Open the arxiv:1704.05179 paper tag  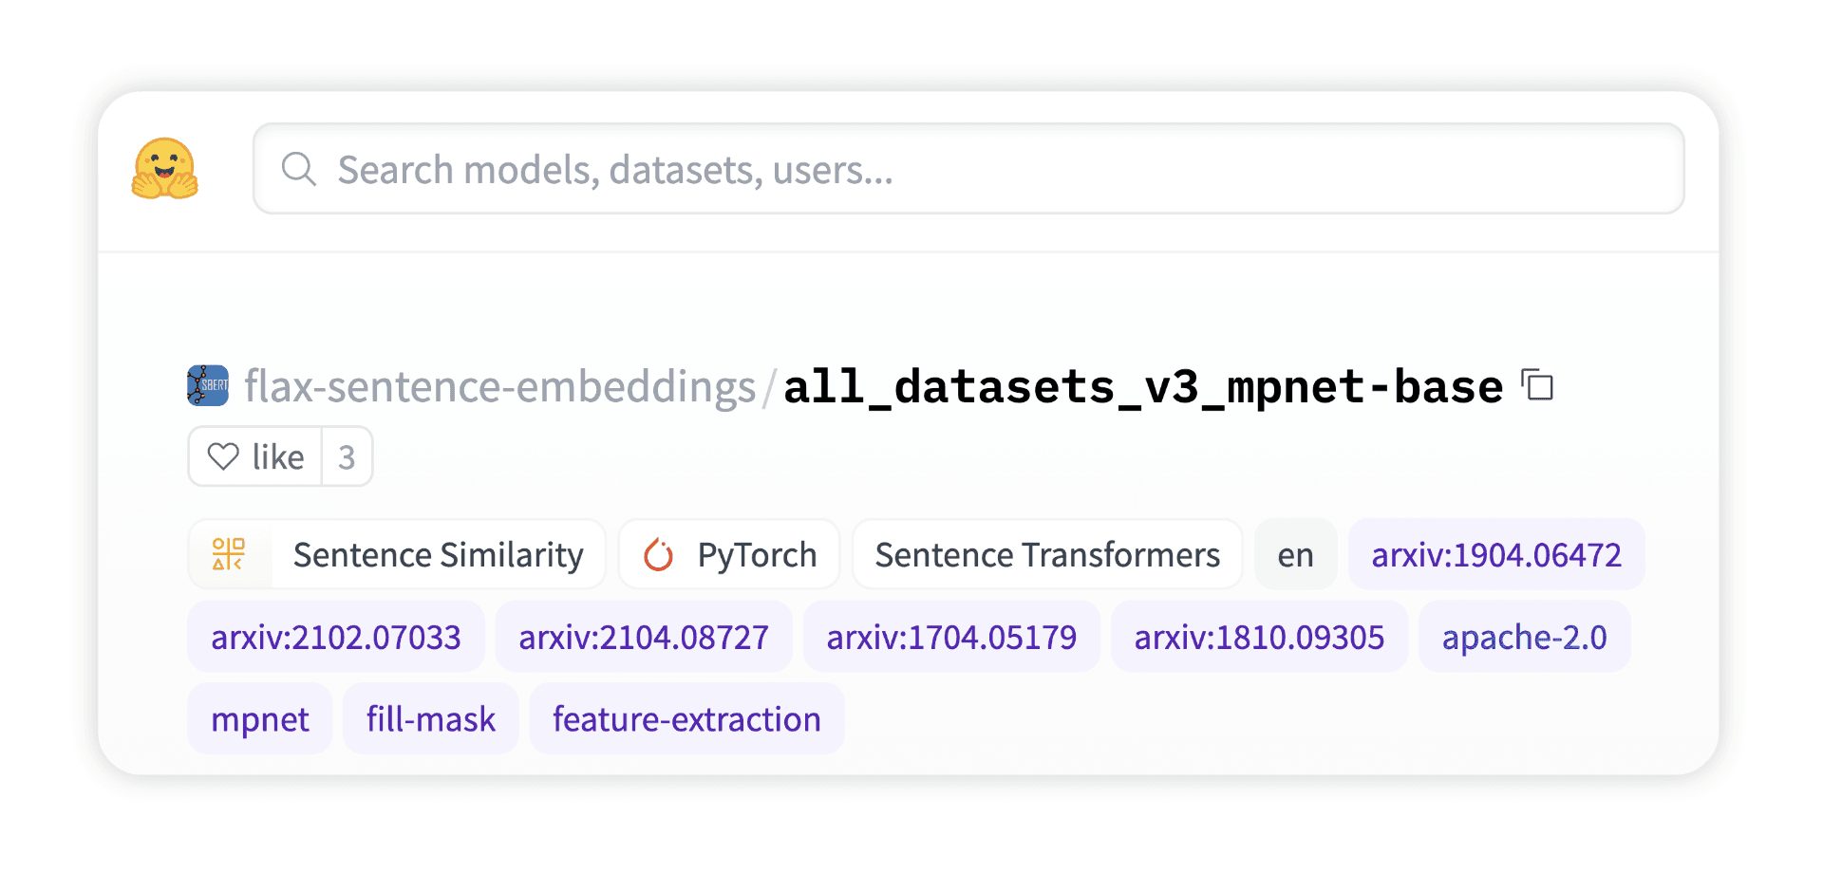click(x=951, y=637)
